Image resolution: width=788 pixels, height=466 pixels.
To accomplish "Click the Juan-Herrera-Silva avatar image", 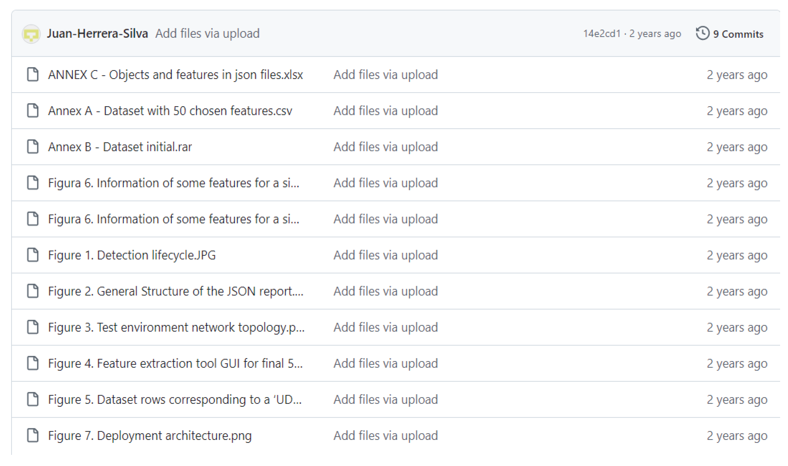I will coord(31,34).
